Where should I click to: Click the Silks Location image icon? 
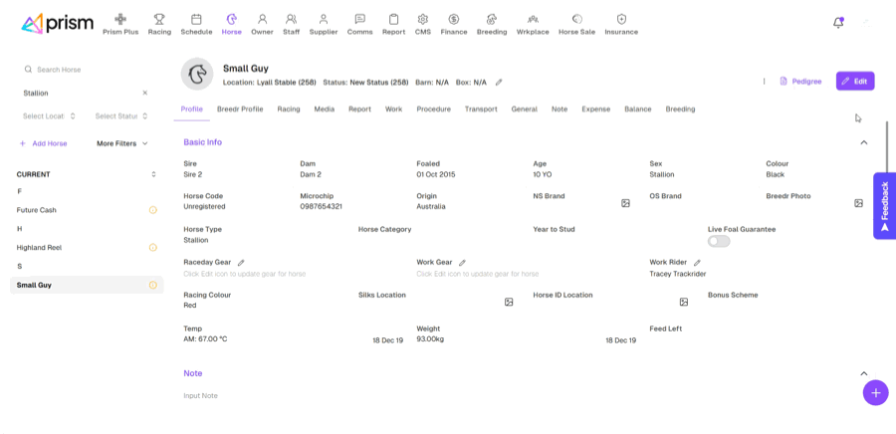point(509,302)
